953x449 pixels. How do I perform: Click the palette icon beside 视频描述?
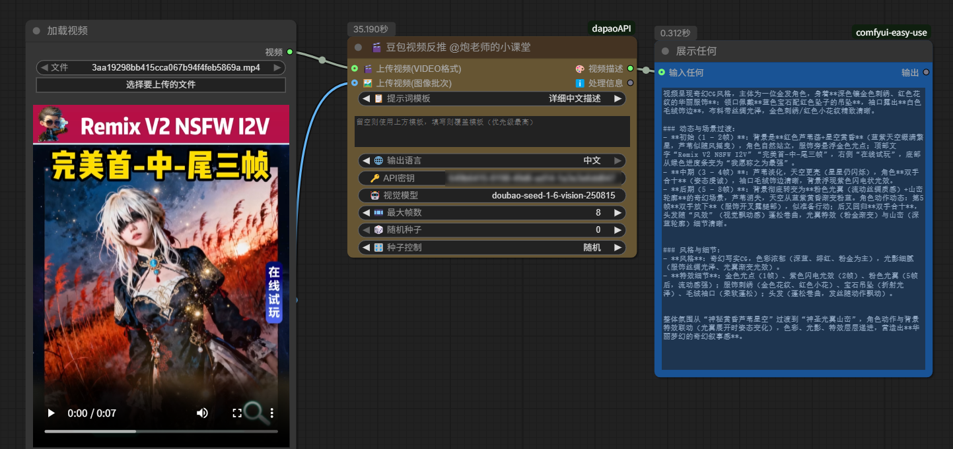(580, 69)
